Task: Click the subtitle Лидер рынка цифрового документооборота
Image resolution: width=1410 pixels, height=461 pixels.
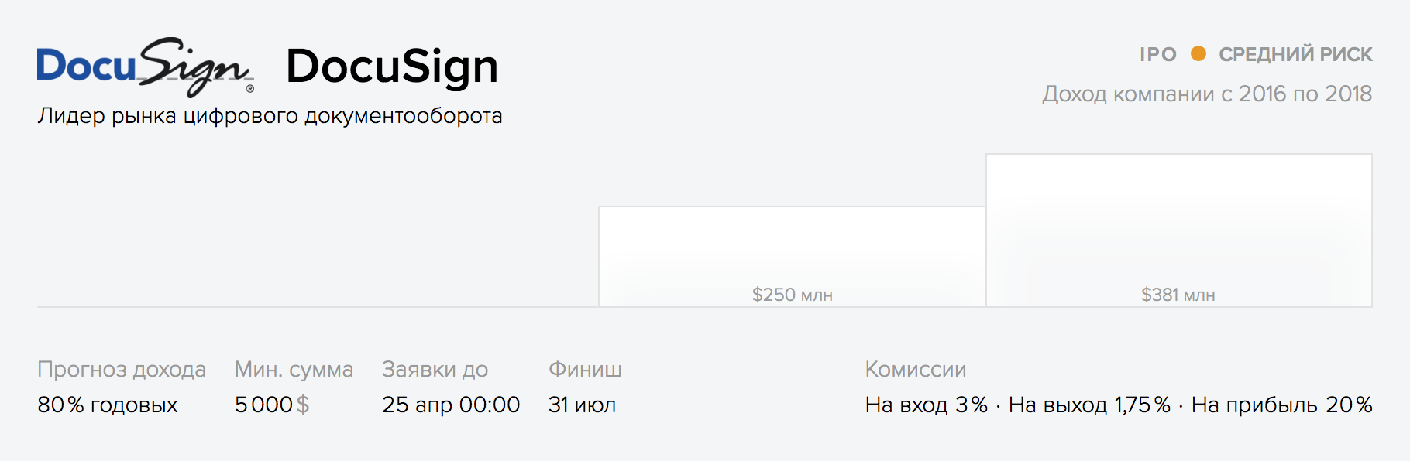Action: tap(270, 116)
